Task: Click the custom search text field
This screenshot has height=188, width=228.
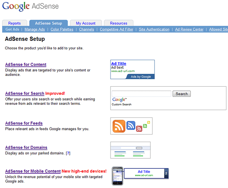Action: pos(141,94)
